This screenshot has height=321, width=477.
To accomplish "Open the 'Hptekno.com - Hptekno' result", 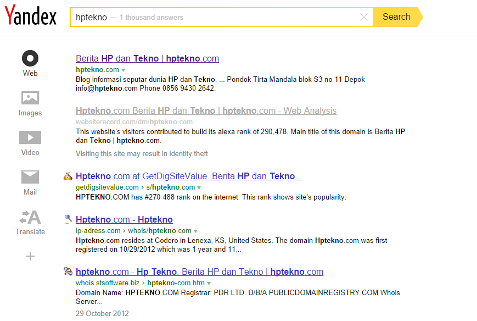I will tap(124, 219).
